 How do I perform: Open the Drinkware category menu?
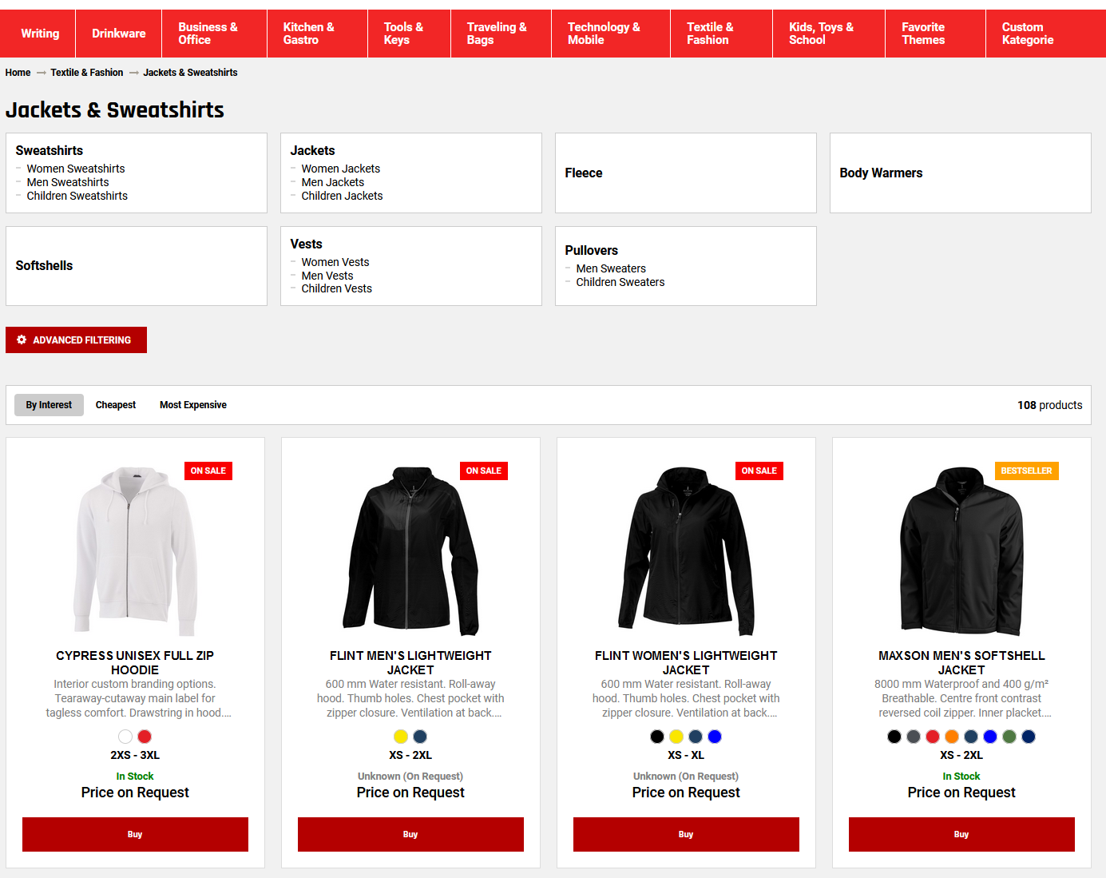coord(119,34)
